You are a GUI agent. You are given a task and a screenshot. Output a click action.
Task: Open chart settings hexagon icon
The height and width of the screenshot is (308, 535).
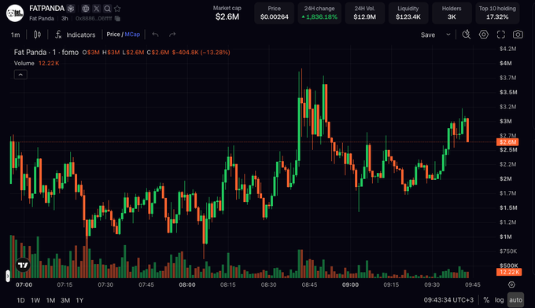484,35
